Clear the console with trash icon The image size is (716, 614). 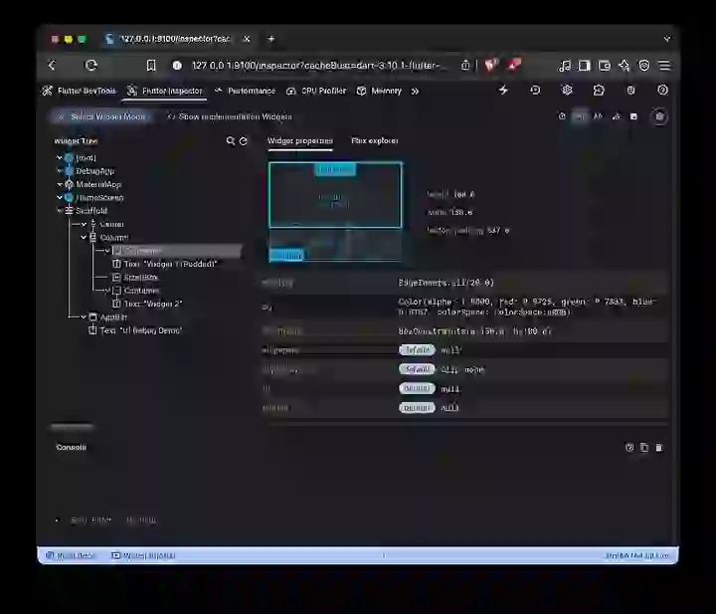point(658,448)
